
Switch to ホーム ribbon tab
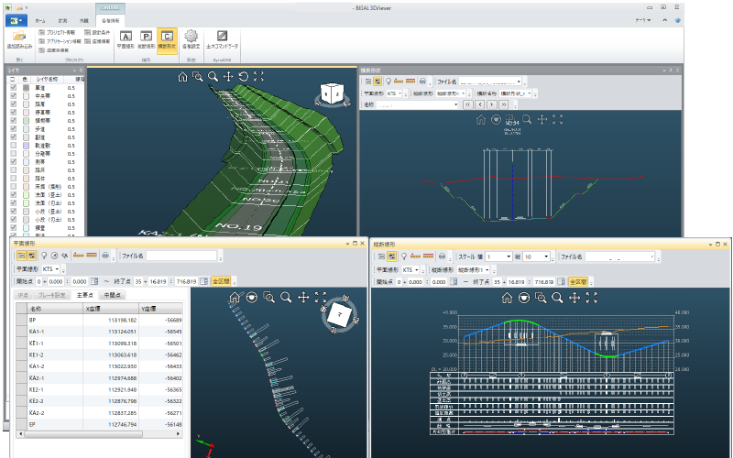(40, 20)
